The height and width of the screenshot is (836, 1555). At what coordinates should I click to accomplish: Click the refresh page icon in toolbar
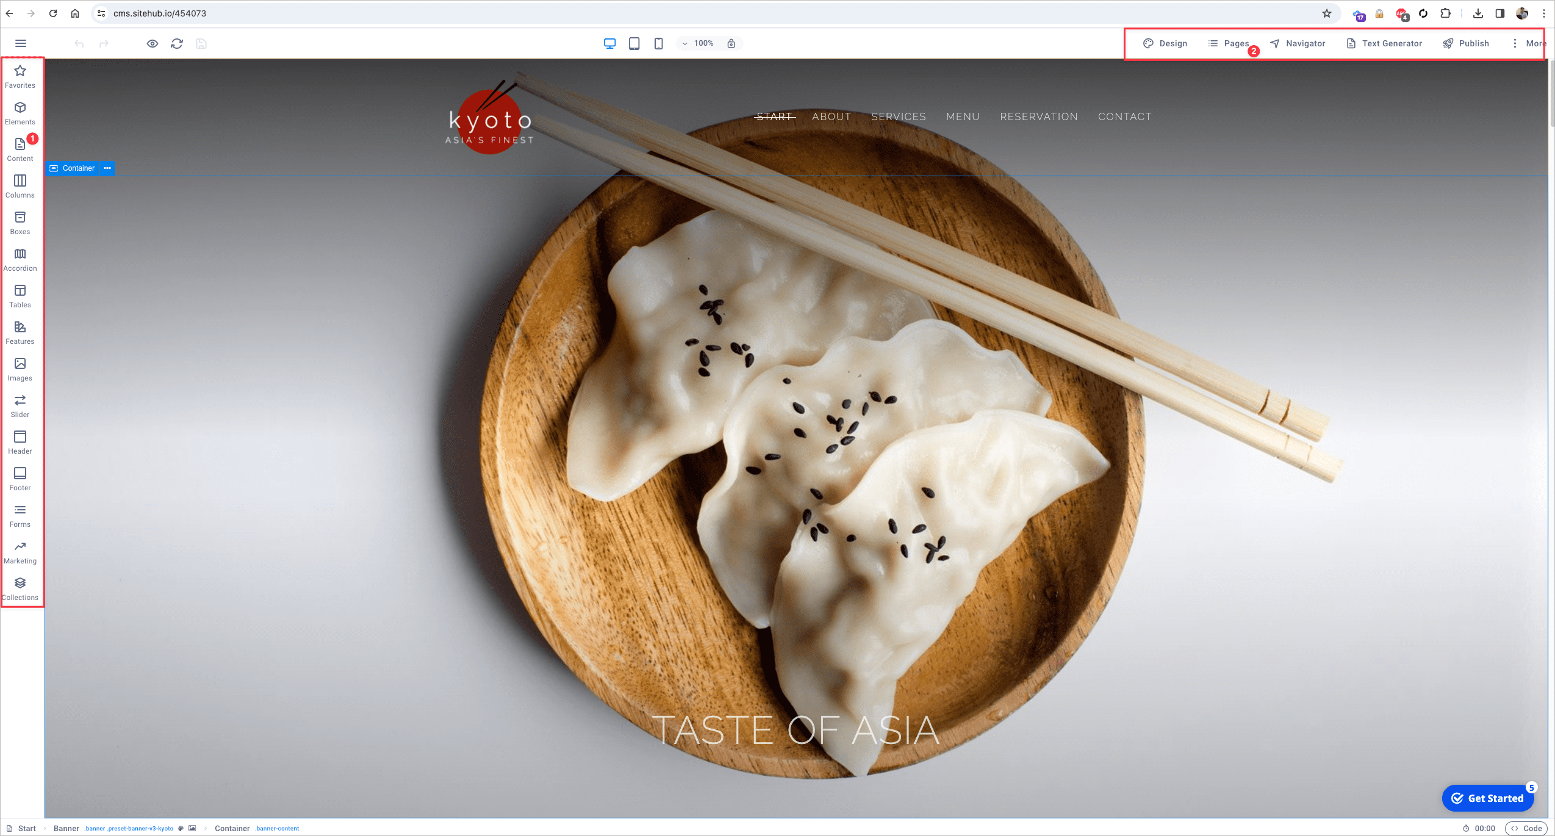(x=177, y=43)
